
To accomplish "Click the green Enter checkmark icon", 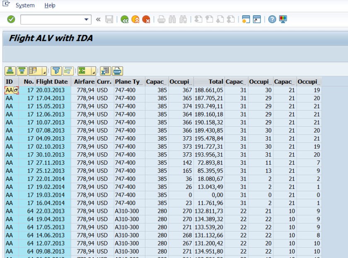I will pyautogui.click(x=11, y=19).
